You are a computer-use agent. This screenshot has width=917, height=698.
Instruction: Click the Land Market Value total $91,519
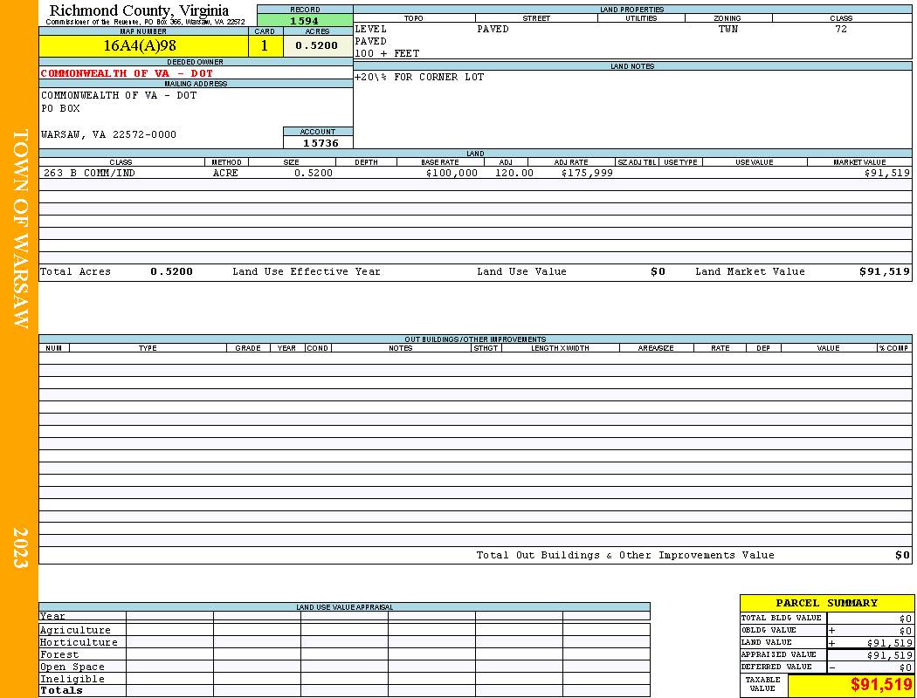tap(884, 271)
